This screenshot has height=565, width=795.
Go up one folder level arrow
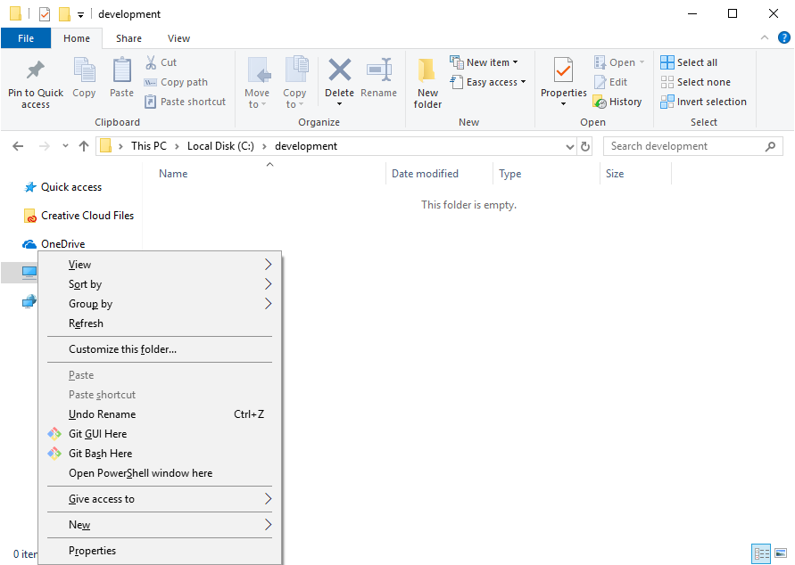(84, 146)
